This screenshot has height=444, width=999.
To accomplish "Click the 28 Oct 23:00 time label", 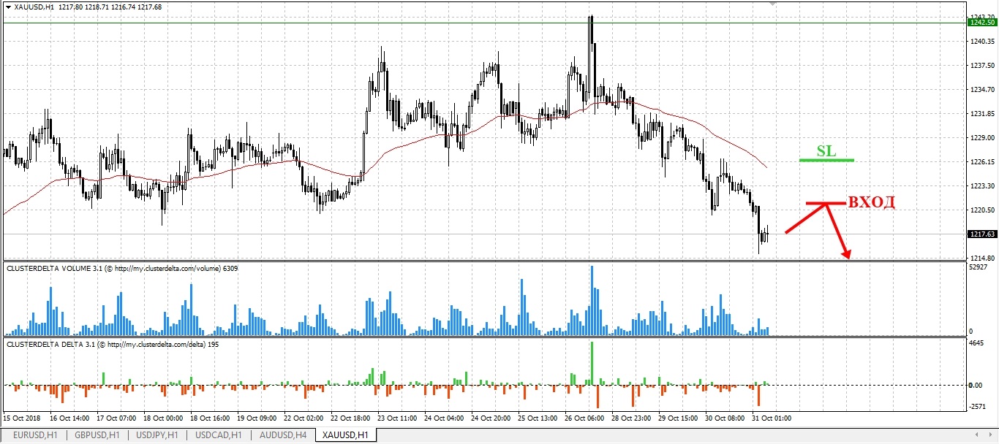I will coord(633,418).
